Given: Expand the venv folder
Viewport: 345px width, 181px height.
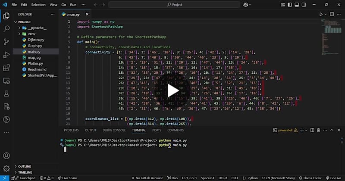Looking at the screenshot, I should pos(19,34).
